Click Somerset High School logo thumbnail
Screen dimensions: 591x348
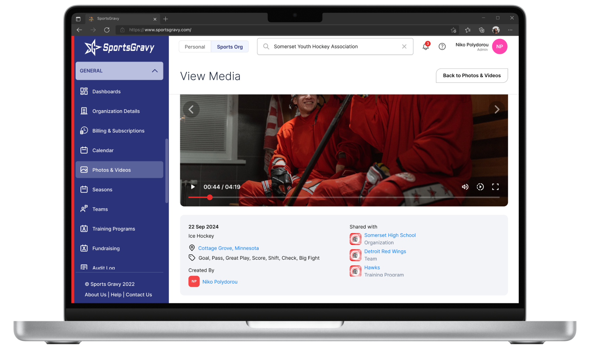pyautogui.click(x=355, y=239)
